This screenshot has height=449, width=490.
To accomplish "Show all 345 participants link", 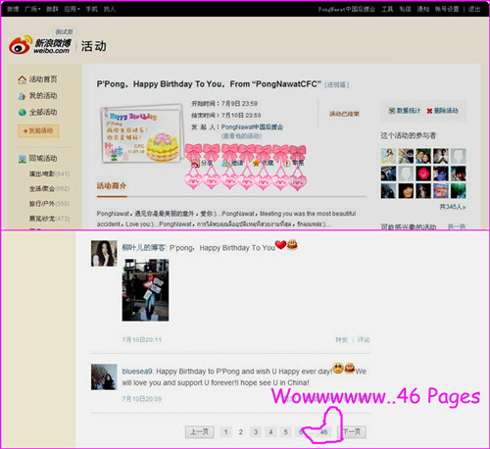I will click(453, 207).
